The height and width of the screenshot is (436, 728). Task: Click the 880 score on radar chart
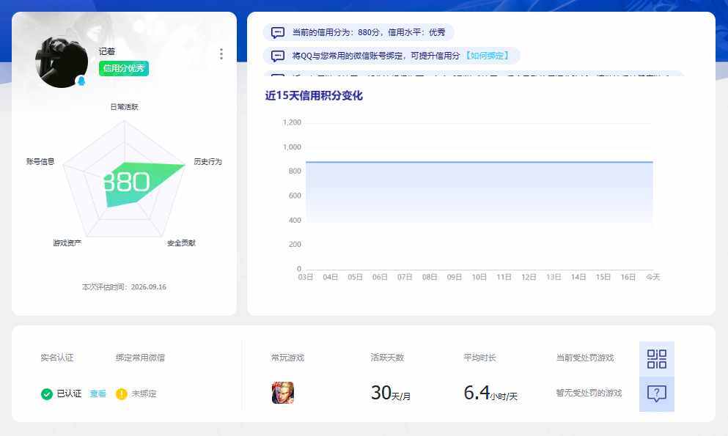pos(126,182)
